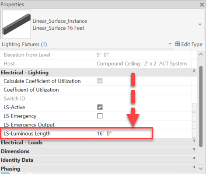
Task: Expand the Electrical - Loads section
Action: tap(194, 141)
